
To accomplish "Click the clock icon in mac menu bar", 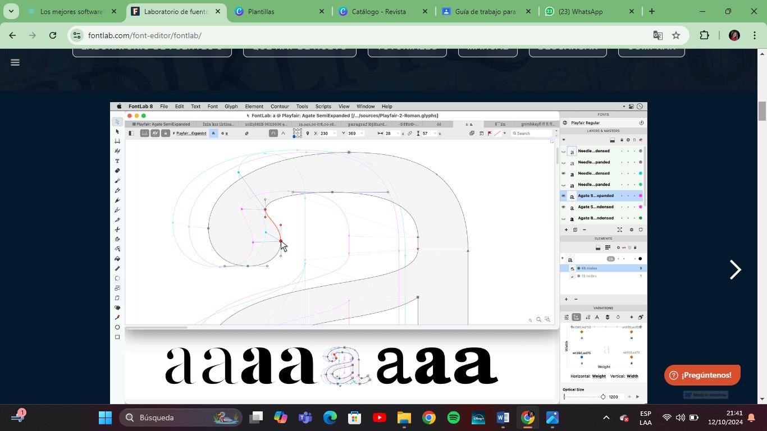I will coord(640,106).
